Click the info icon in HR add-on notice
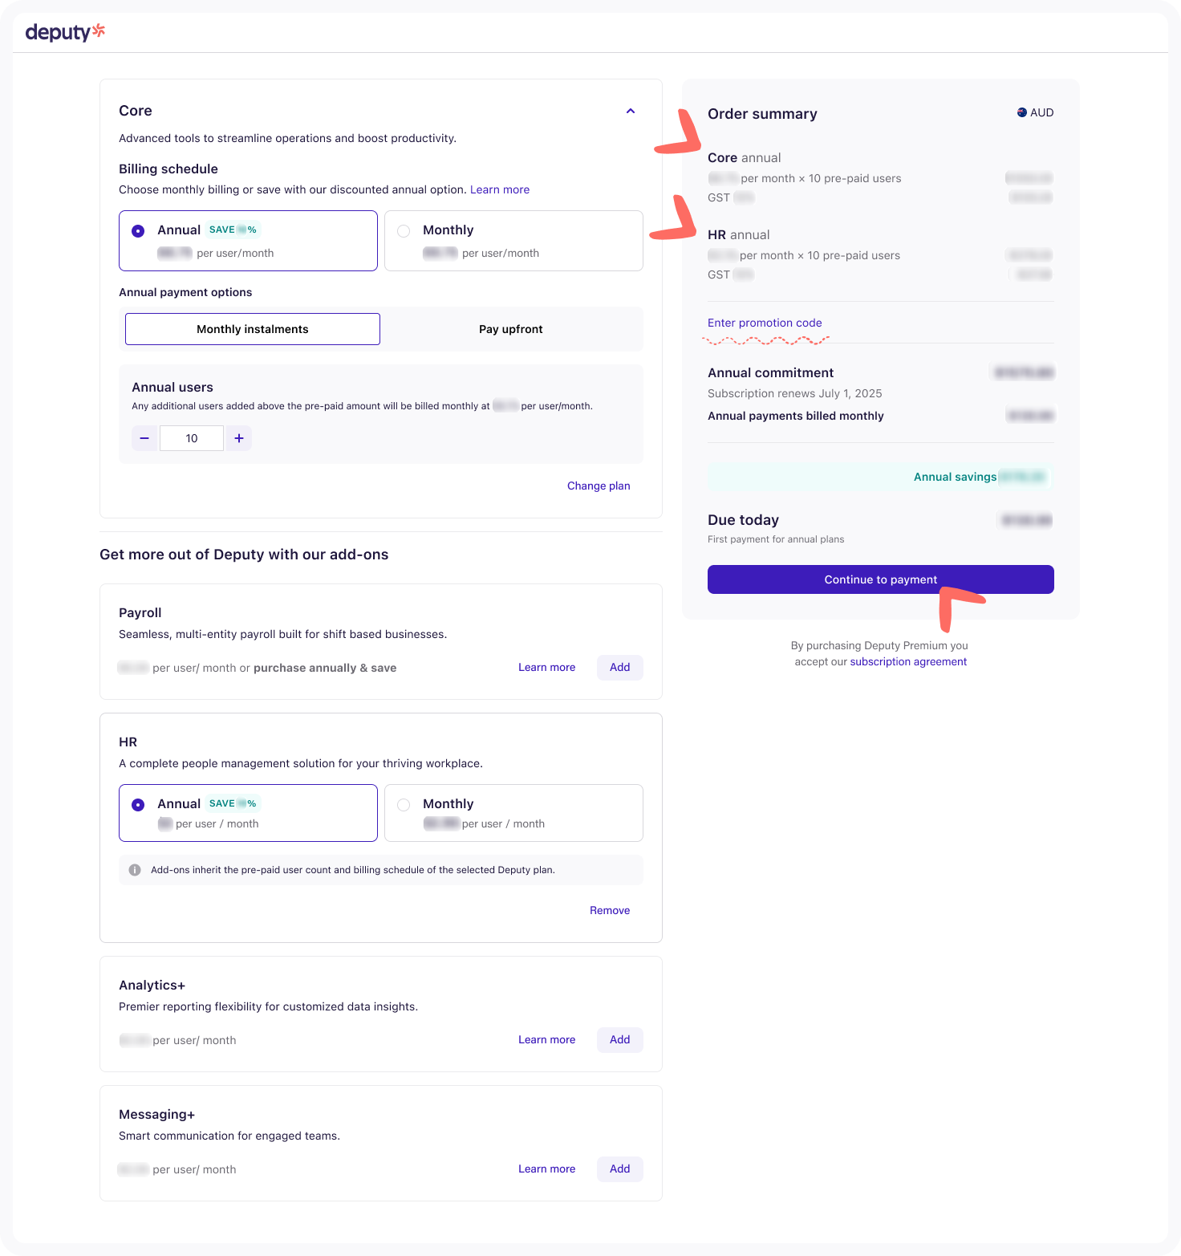 pyautogui.click(x=135, y=870)
